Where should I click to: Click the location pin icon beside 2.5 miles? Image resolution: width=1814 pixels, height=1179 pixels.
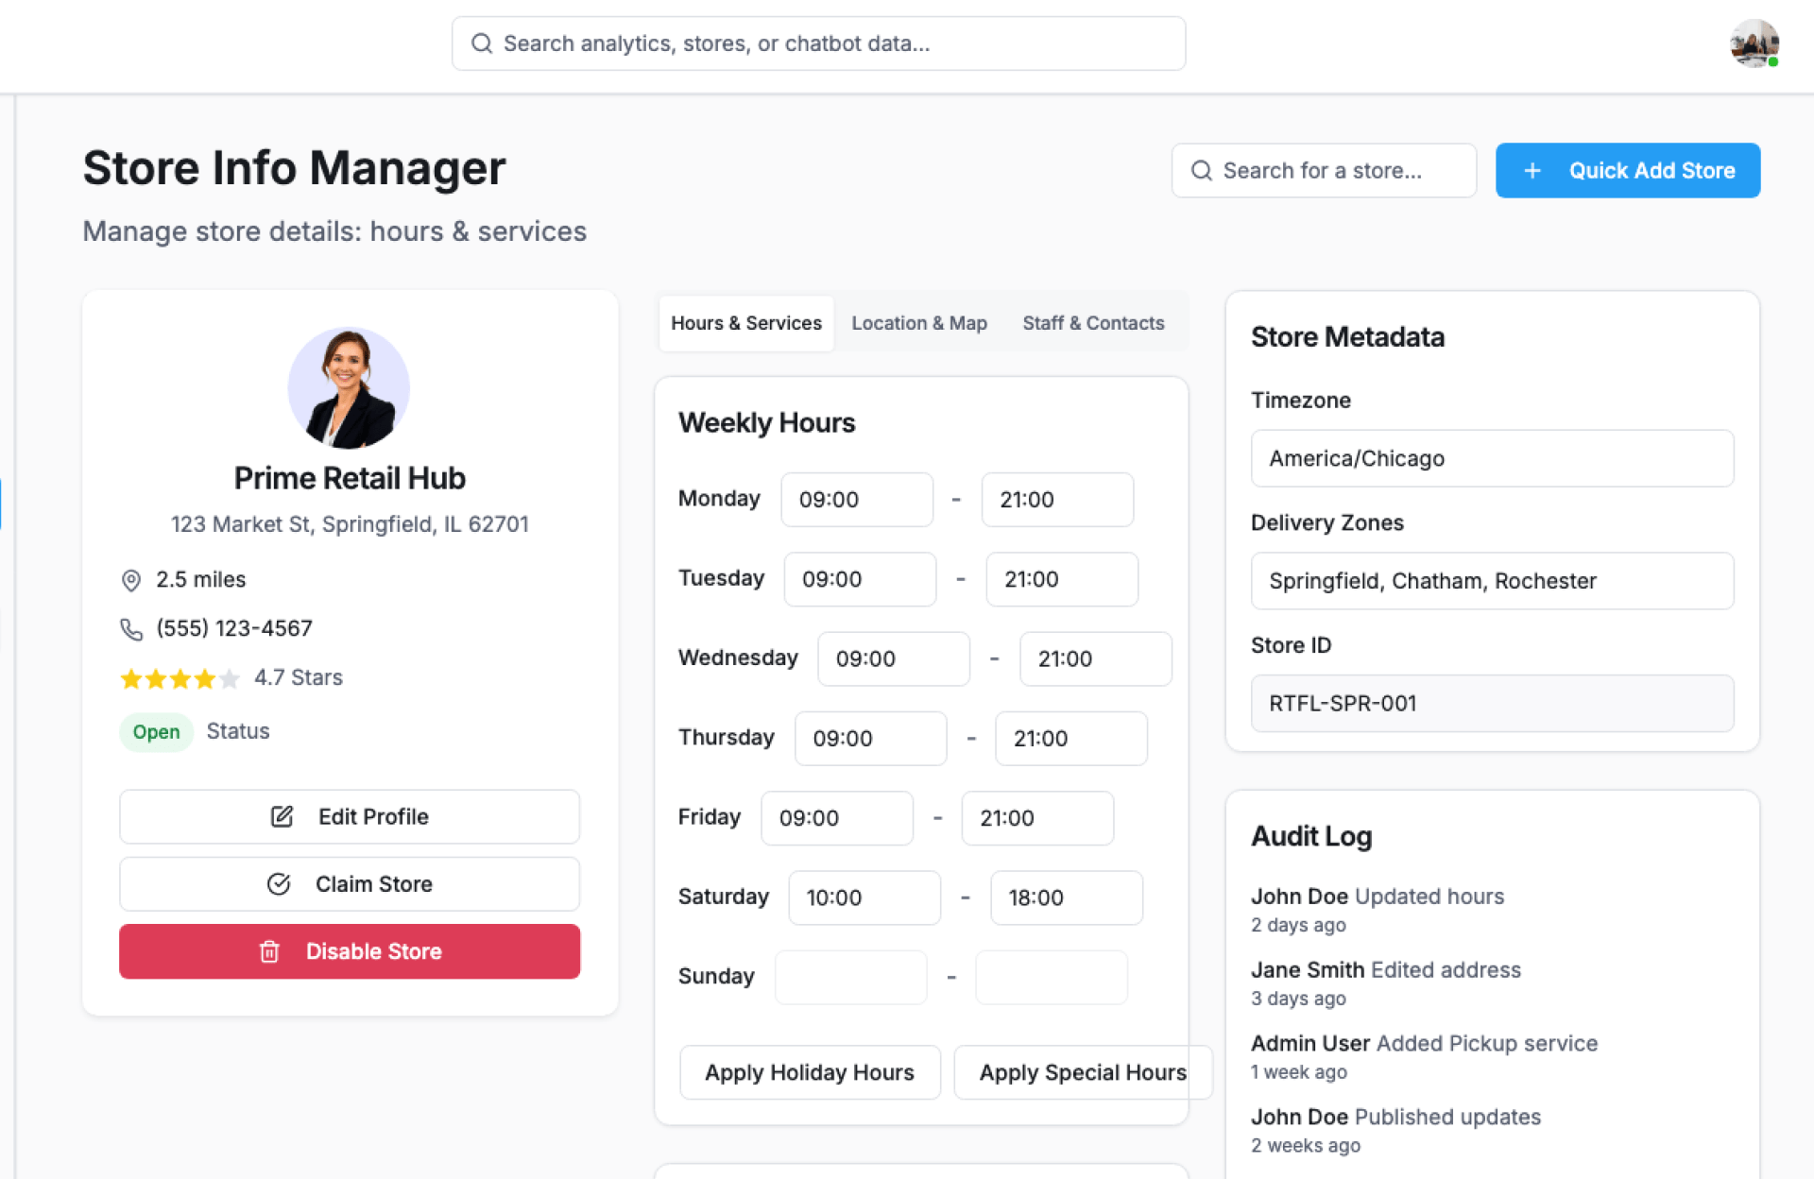(131, 580)
